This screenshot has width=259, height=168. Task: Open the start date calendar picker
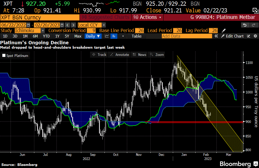click(28, 25)
